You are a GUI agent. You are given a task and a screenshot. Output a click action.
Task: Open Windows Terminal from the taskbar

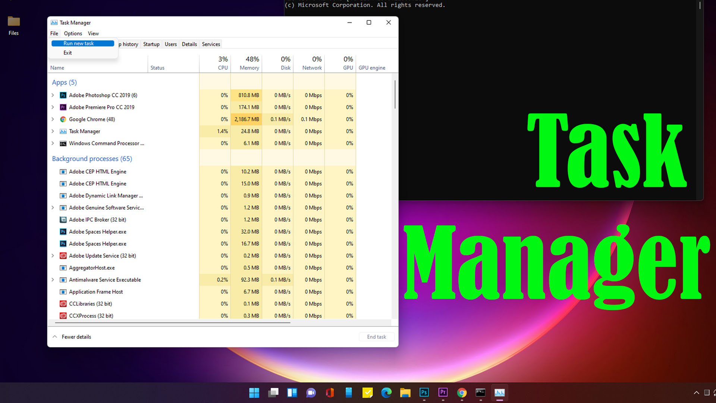pyautogui.click(x=480, y=393)
